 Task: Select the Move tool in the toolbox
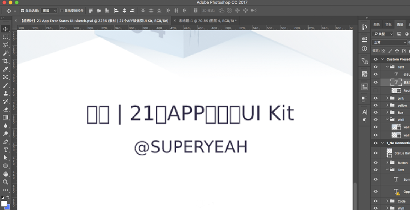5,29
